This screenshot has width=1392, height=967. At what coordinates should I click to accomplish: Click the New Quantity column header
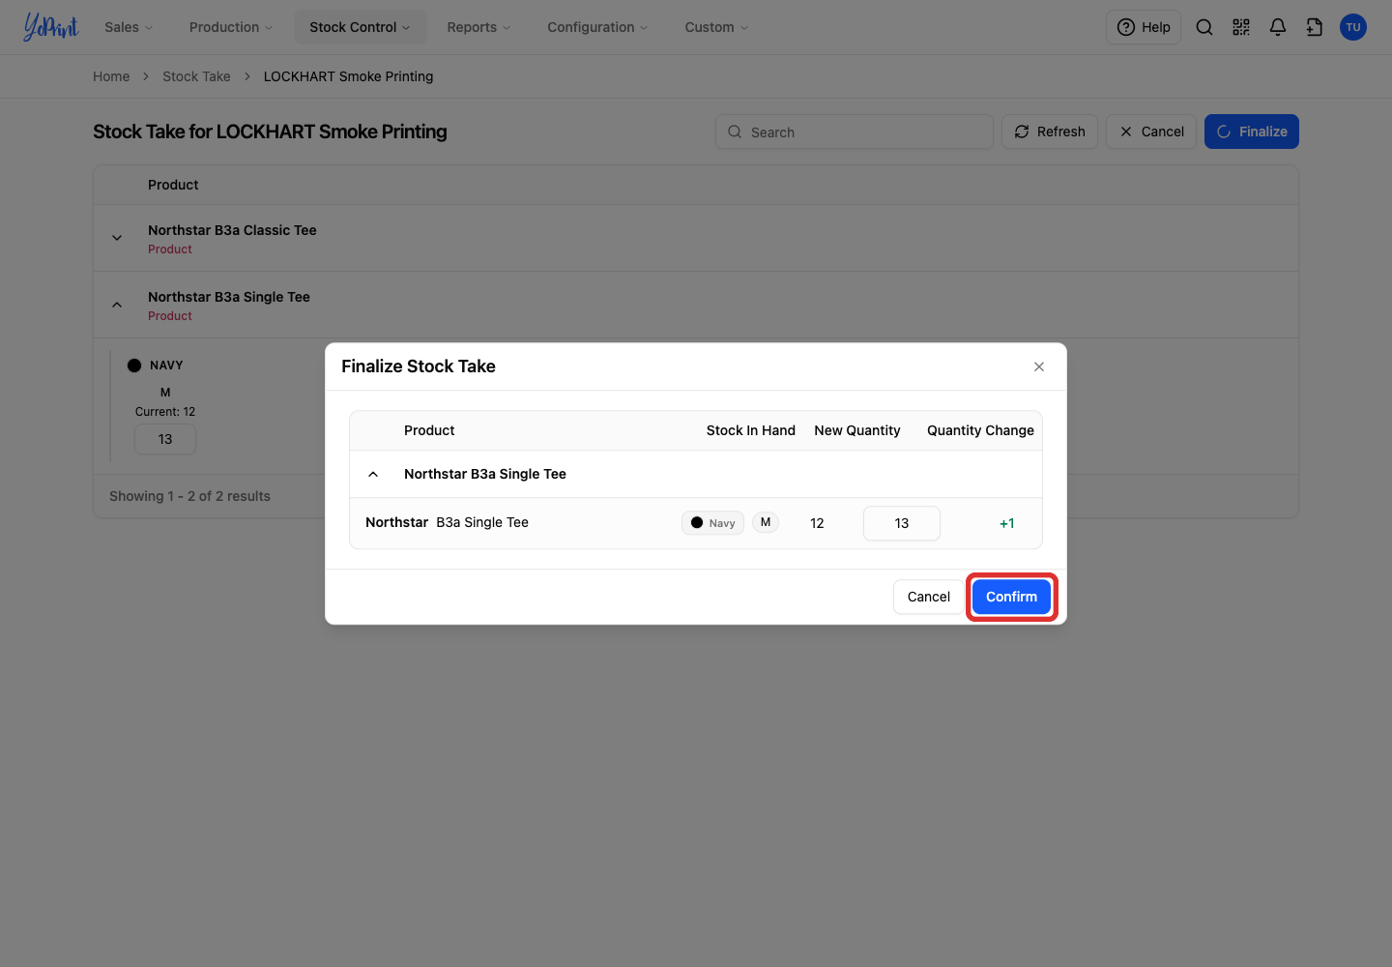point(857,430)
